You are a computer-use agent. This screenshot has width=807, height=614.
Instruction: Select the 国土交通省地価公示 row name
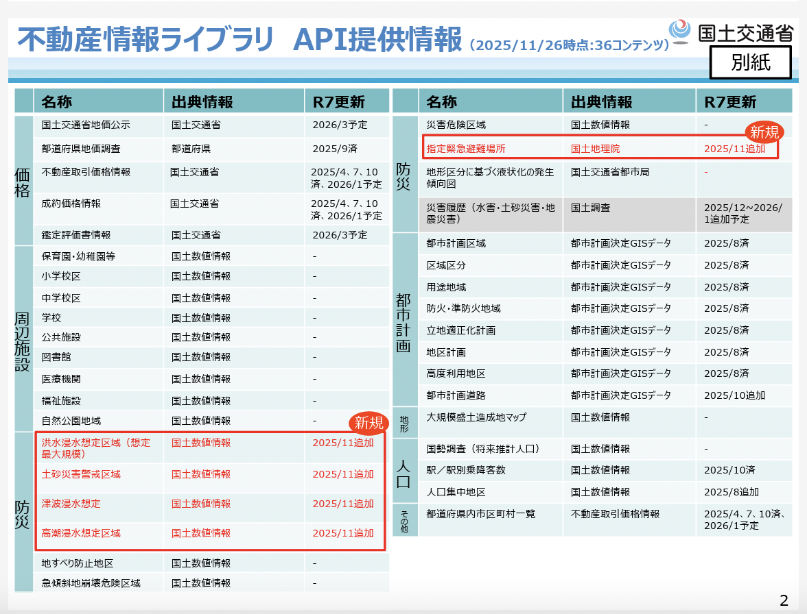point(86,125)
